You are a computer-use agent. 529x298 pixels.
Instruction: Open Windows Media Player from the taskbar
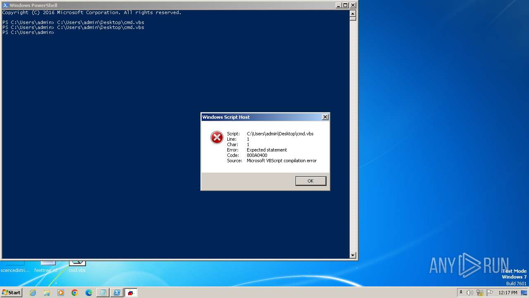(61, 293)
